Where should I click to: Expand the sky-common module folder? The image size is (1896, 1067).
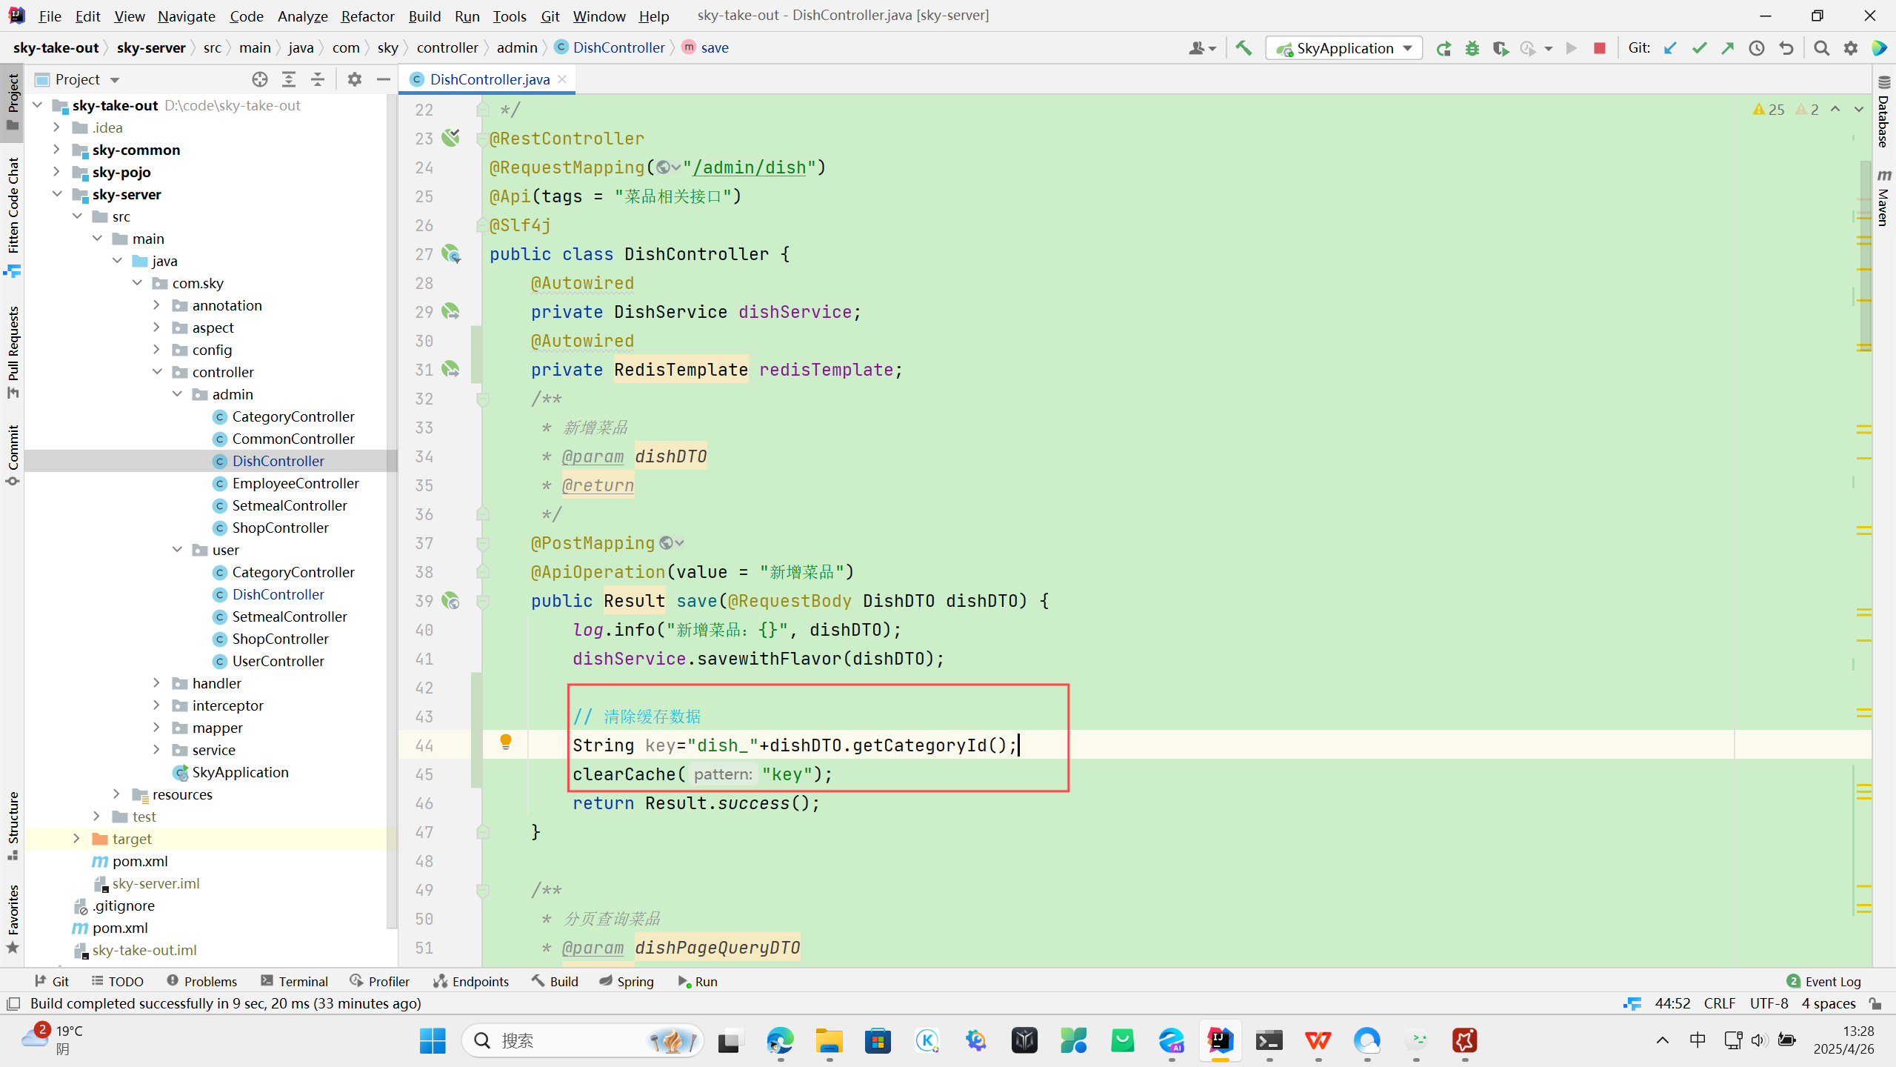tap(56, 150)
